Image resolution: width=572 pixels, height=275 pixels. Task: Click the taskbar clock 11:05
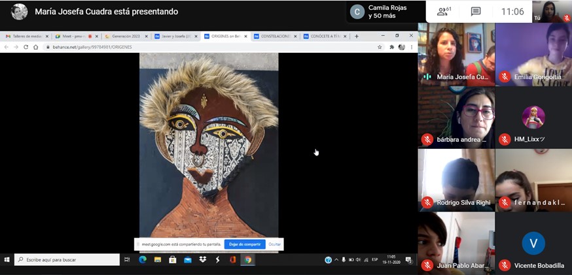391,260
